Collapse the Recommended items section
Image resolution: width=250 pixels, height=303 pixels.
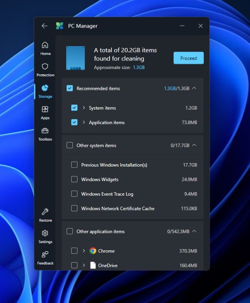click(x=194, y=88)
